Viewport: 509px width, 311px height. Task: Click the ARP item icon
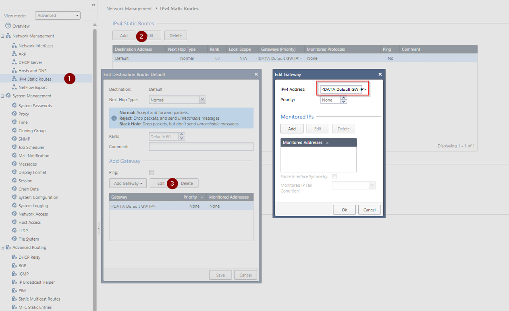click(x=14, y=54)
